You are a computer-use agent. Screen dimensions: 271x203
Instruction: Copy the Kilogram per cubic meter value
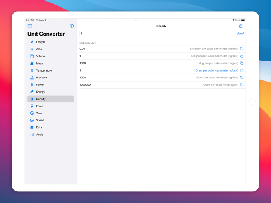(x=242, y=63)
